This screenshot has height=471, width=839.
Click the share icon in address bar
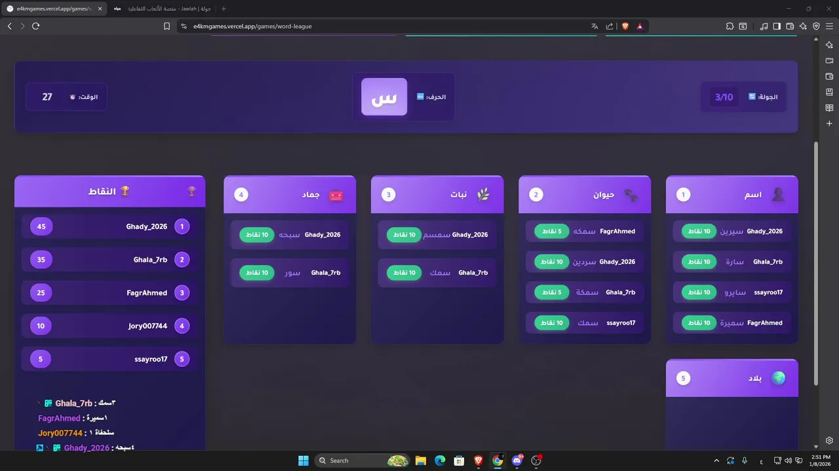pyautogui.click(x=610, y=26)
